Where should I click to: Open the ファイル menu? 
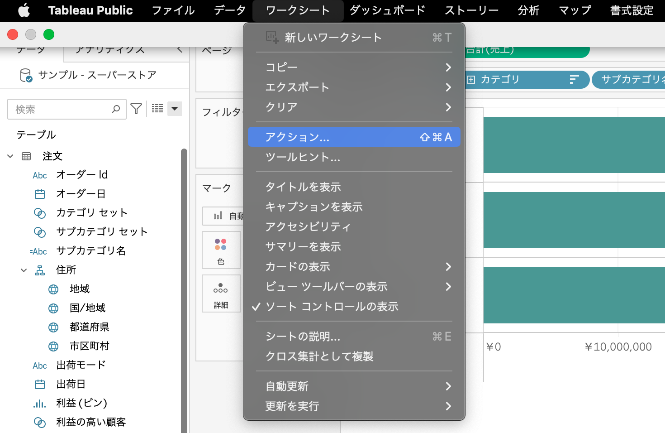(x=173, y=10)
